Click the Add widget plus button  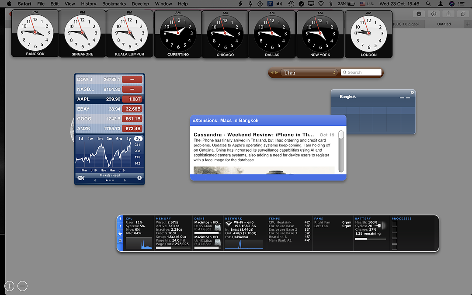[9, 286]
